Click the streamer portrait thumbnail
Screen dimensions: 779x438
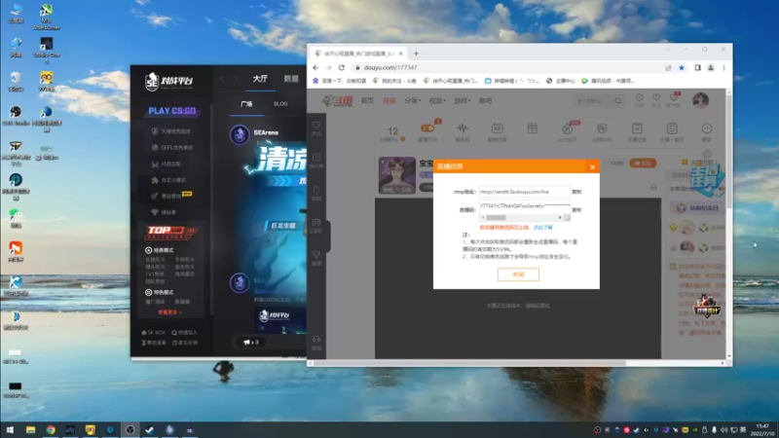point(397,175)
